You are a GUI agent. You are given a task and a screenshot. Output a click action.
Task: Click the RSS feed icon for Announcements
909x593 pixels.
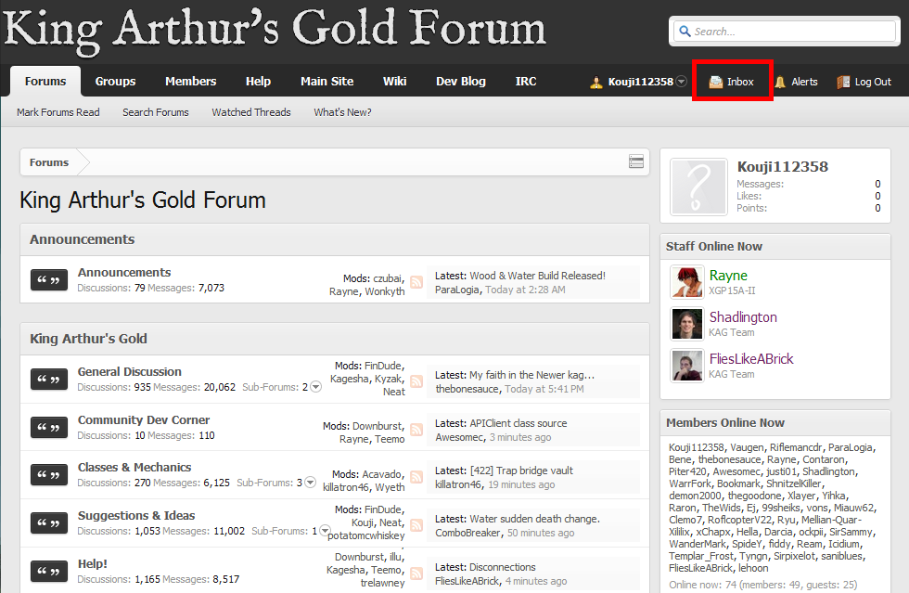click(416, 282)
